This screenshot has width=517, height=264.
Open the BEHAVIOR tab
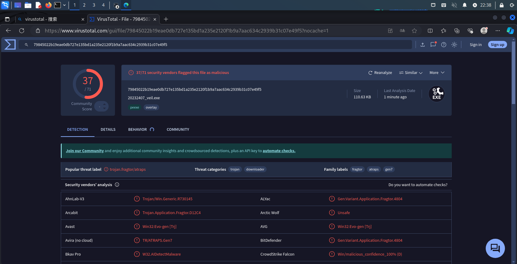[x=141, y=130]
